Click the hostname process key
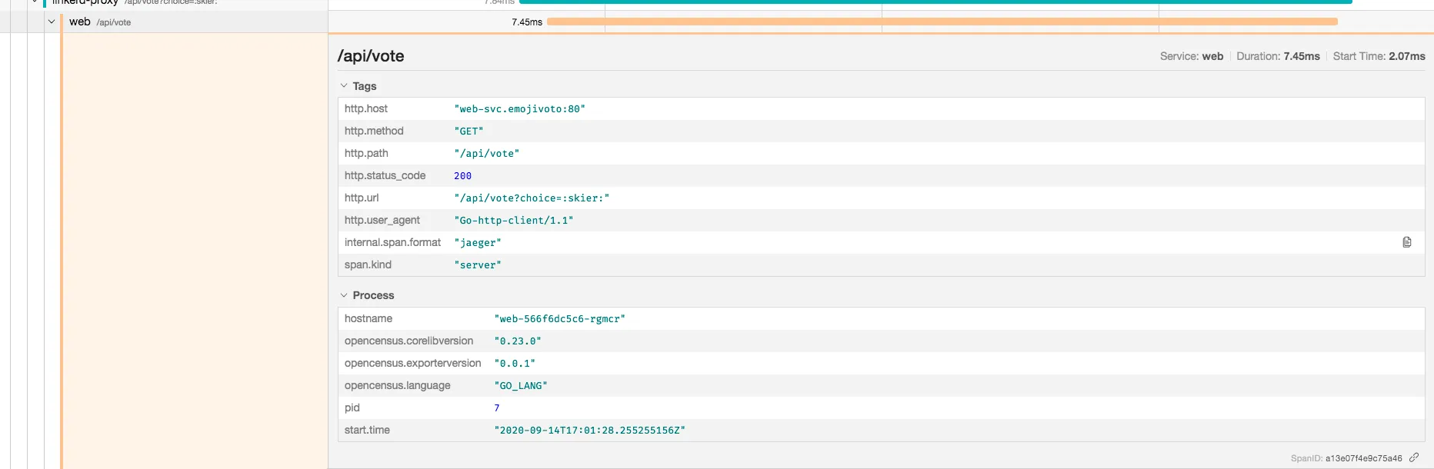Viewport: 1434px width, 469px height. tap(369, 318)
